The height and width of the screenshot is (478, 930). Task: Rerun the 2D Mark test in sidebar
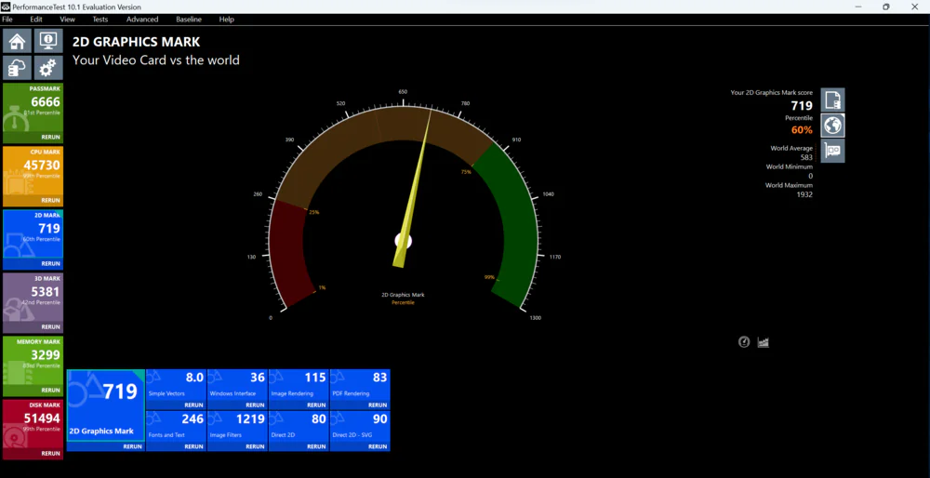click(x=50, y=263)
